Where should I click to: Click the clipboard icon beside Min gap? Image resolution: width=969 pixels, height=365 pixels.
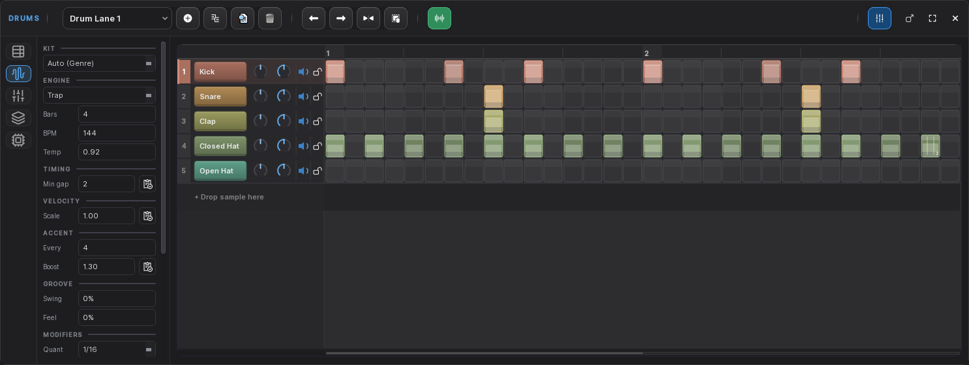point(147,184)
